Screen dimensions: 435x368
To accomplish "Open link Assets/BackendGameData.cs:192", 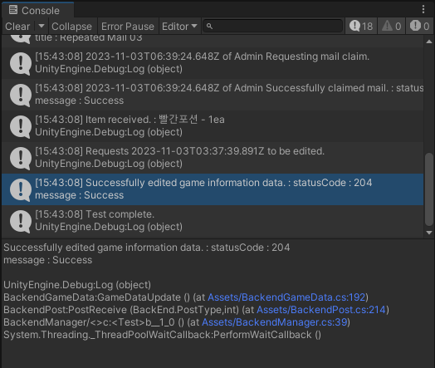I will tap(286, 297).
